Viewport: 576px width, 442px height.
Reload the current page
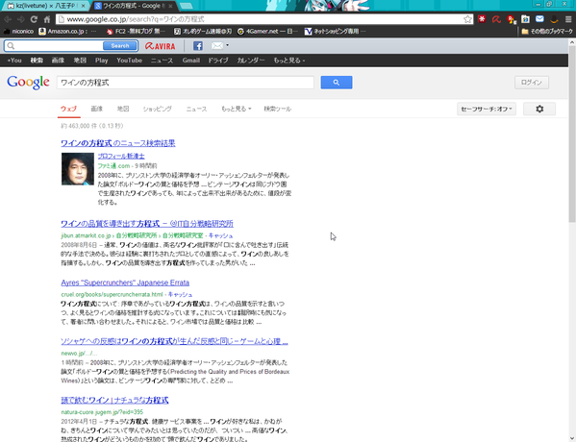(x=34, y=19)
